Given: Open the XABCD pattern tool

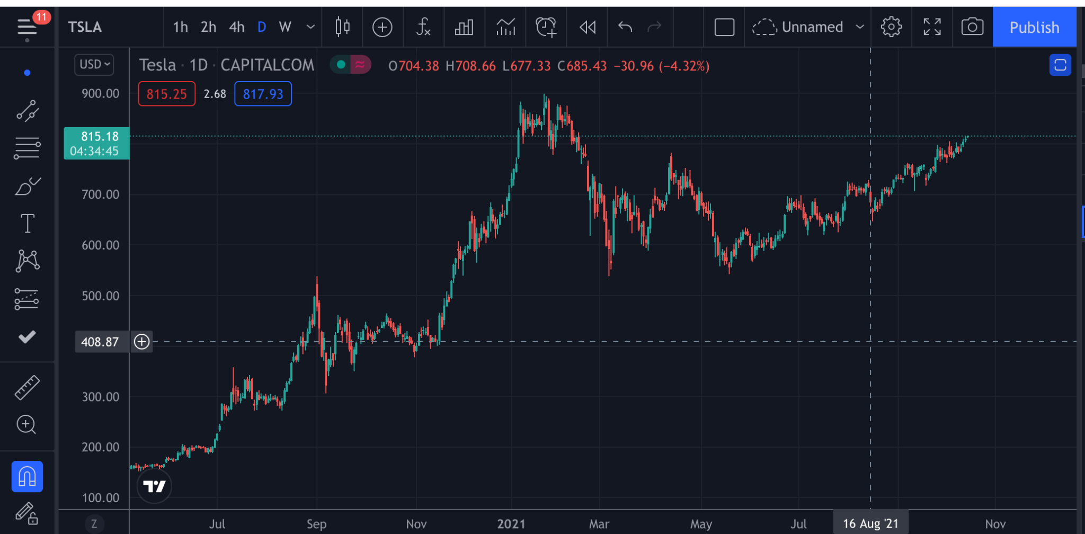Looking at the screenshot, I should [x=27, y=261].
